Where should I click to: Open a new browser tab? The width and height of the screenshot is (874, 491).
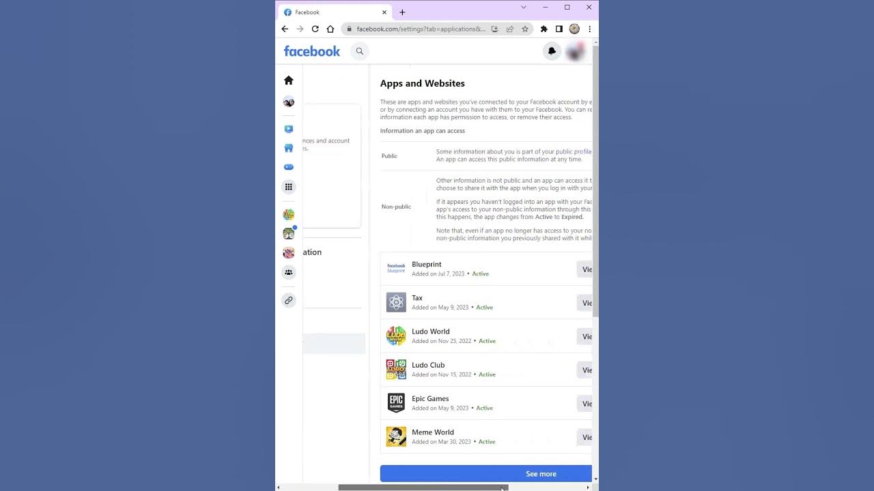(x=402, y=12)
